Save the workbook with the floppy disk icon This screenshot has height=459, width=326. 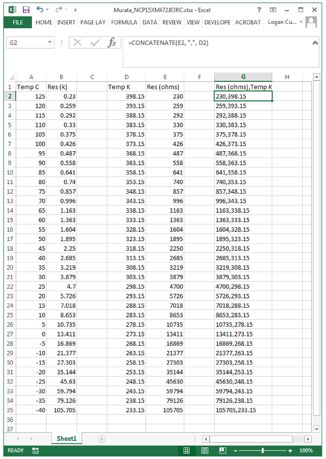click(26, 9)
